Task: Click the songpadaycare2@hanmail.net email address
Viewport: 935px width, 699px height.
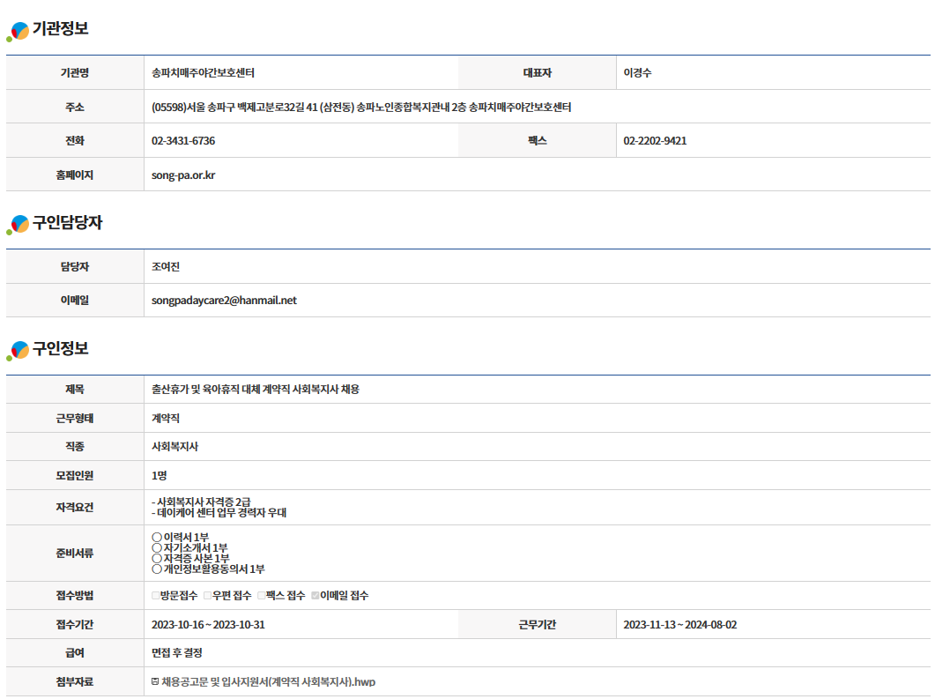Action: pos(224,301)
